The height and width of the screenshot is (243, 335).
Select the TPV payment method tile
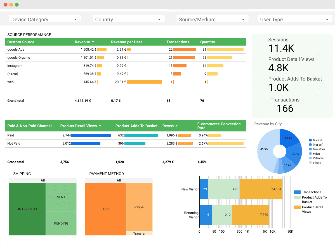105,209
